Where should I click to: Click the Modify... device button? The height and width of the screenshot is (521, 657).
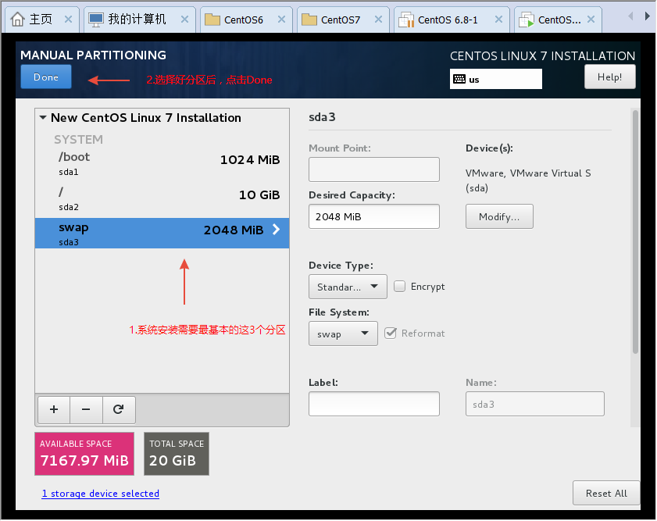click(499, 216)
